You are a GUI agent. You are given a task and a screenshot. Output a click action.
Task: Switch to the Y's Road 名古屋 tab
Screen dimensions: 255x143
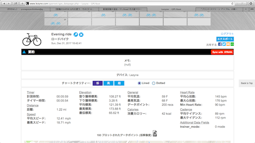pos(122,9)
